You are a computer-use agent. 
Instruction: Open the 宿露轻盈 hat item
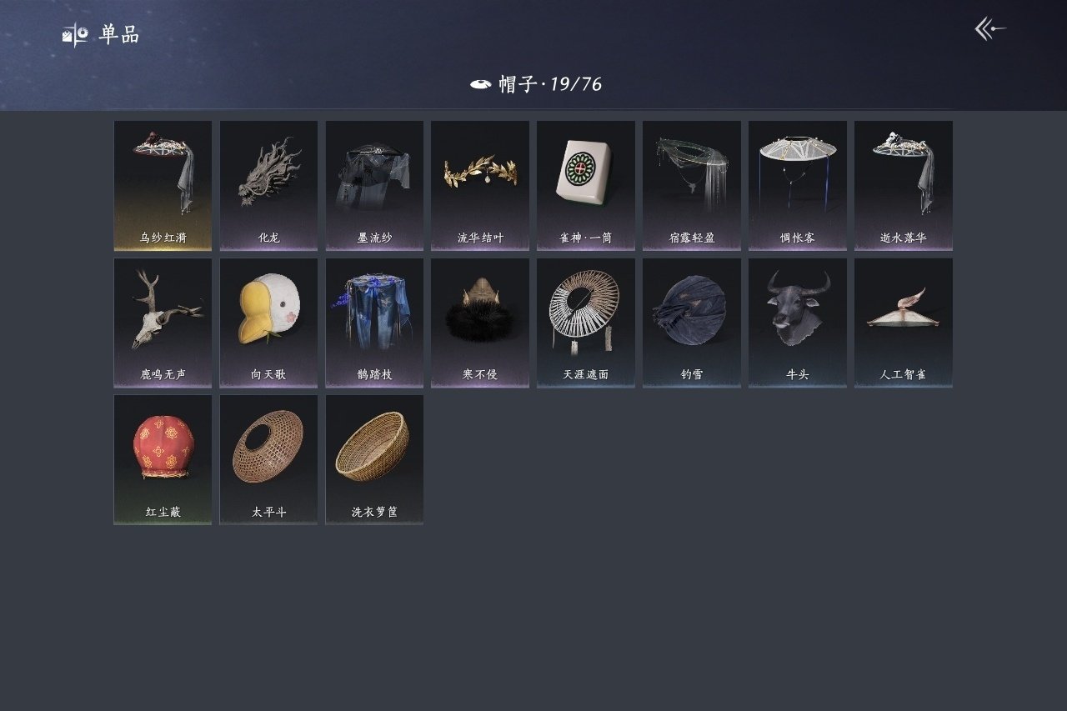click(x=692, y=186)
